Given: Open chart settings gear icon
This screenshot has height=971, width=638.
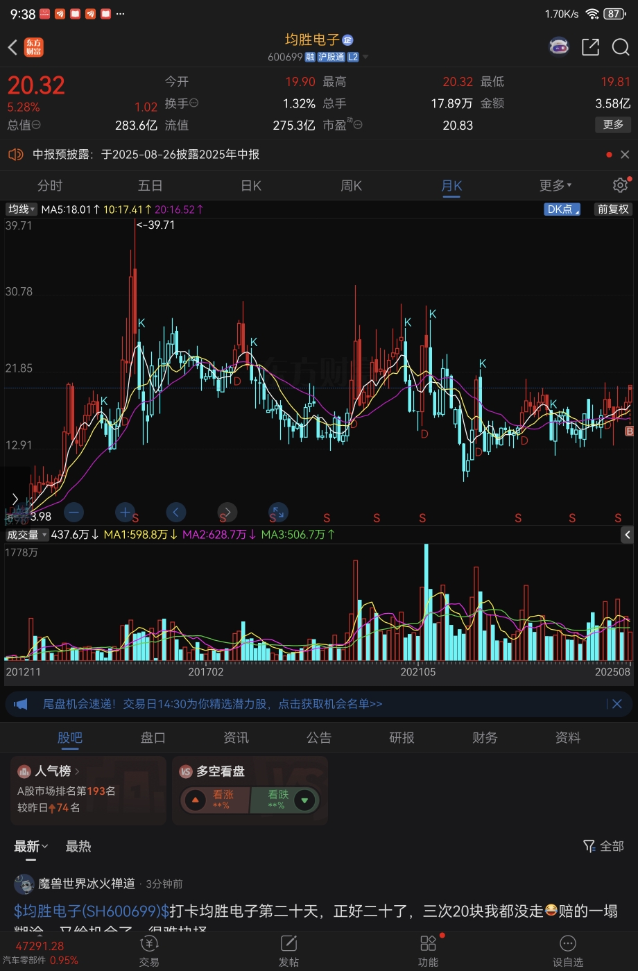Looking at the screenshot, I should click(620, 185).
